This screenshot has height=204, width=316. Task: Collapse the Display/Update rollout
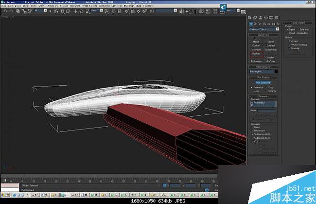298,23
